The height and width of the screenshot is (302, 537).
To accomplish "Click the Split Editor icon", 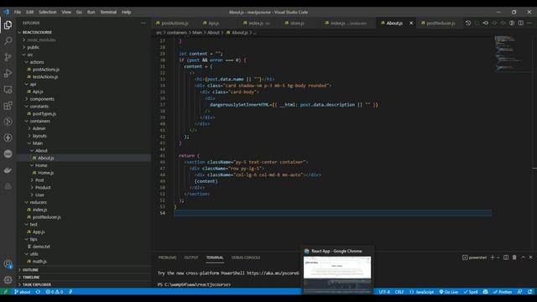I will 520,23.
